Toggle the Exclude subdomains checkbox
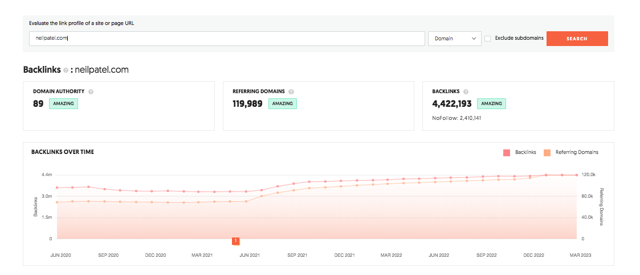 pos(488,39)
